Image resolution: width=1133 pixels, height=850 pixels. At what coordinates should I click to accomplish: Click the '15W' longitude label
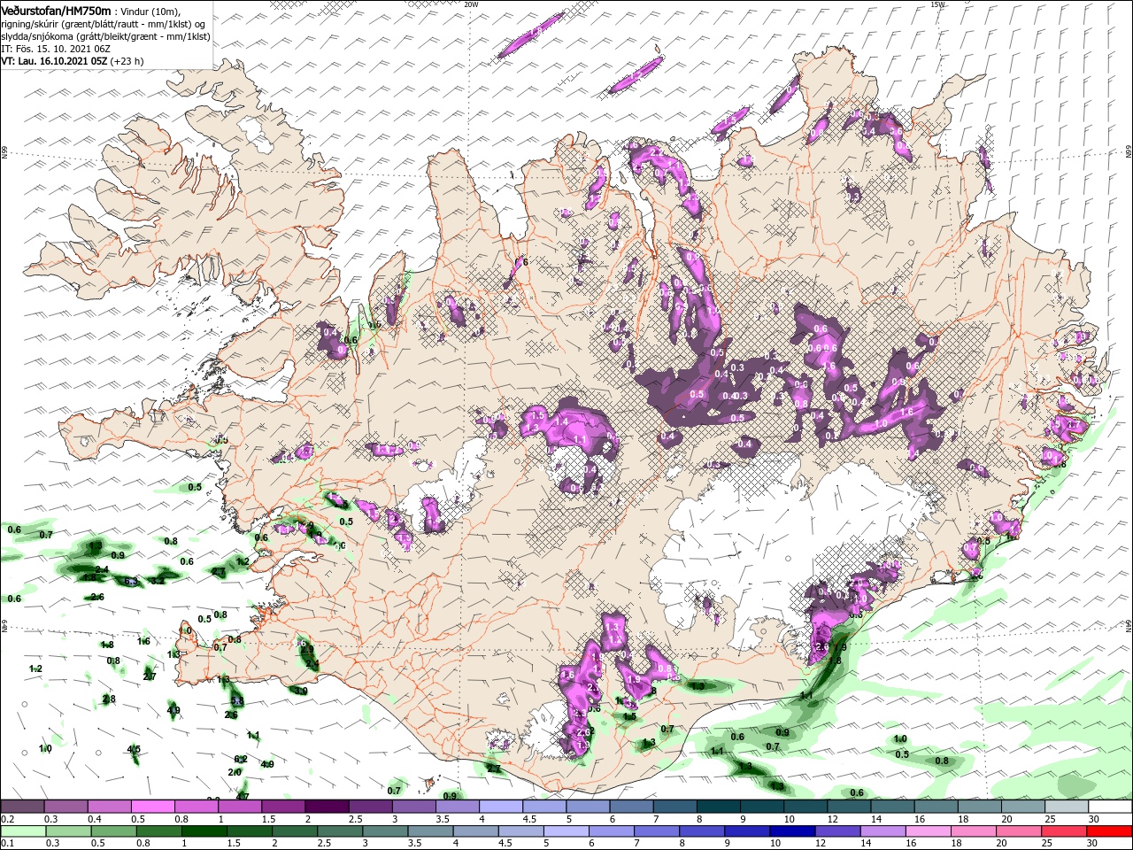click(937, 4)
